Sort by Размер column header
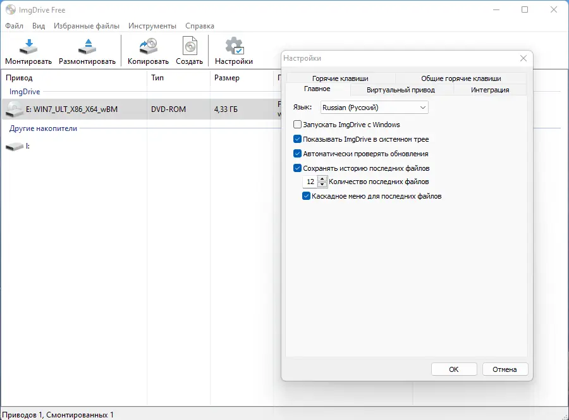This screenshot has height=420, width=569. click(241, 78)
